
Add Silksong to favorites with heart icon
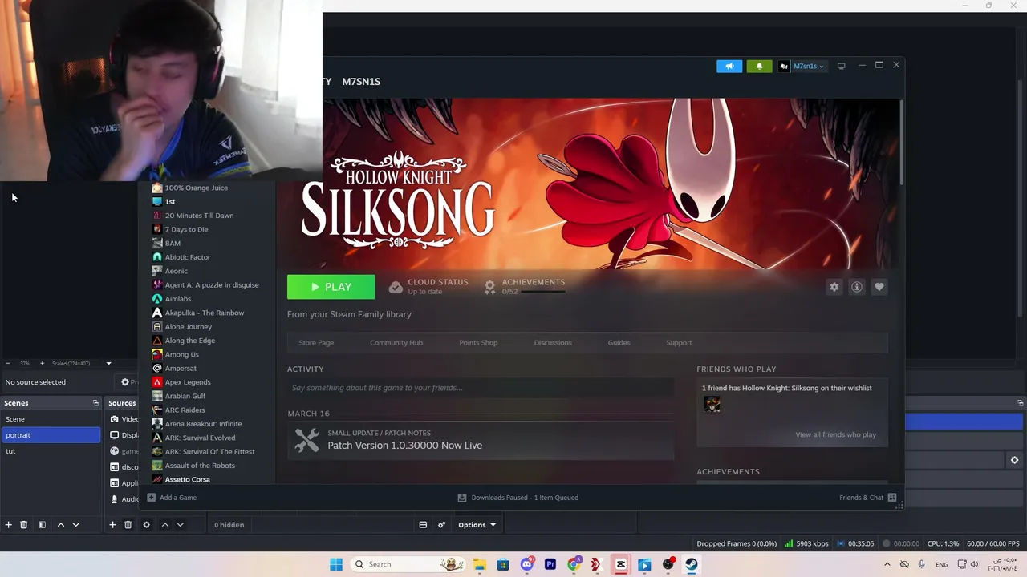[879, 287]
